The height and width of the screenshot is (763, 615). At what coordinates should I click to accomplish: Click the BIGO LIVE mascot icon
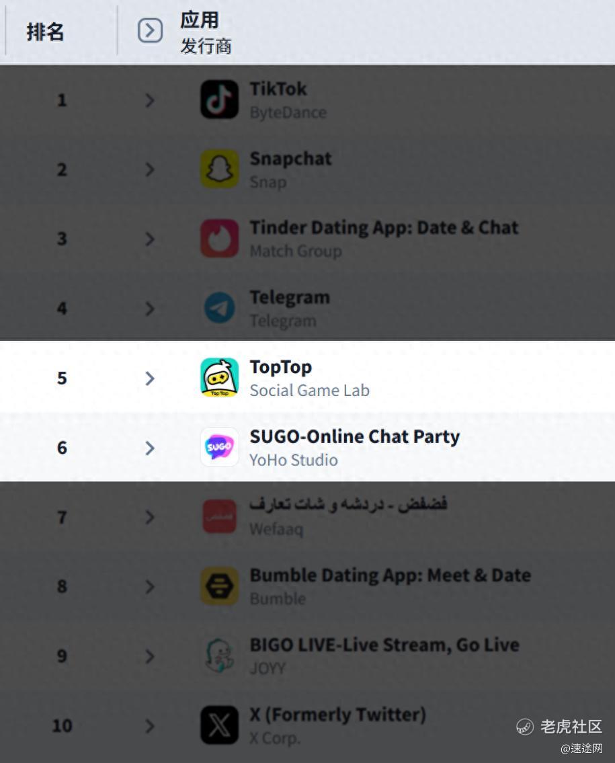coord(219,655)
